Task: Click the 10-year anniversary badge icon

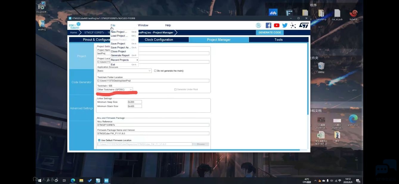Action: pyautogui.click(x=259, y=26)
